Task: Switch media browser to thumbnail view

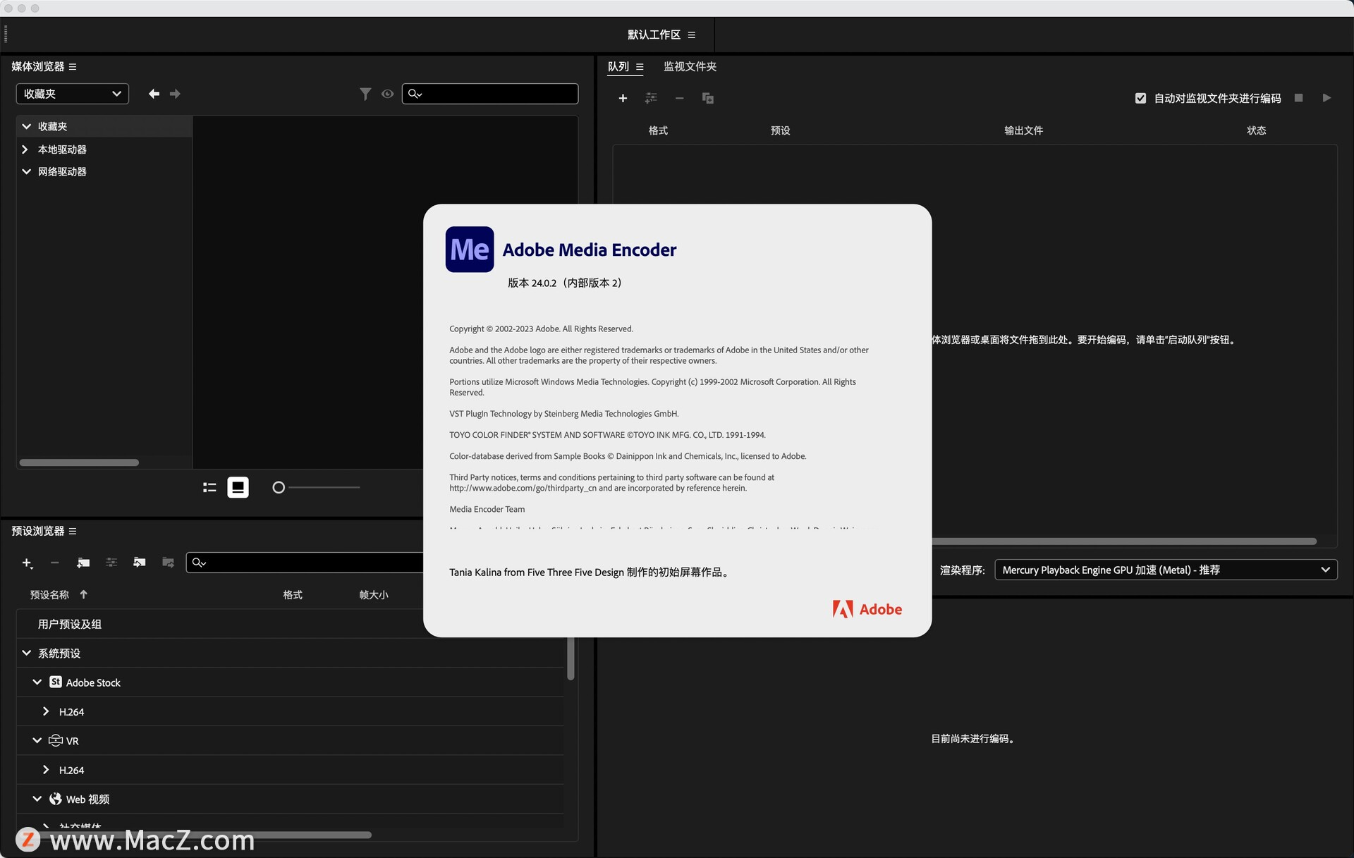Action: coord(238,487)
